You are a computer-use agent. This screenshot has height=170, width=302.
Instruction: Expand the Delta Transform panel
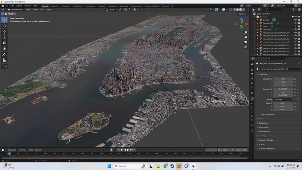click(268, 114)
